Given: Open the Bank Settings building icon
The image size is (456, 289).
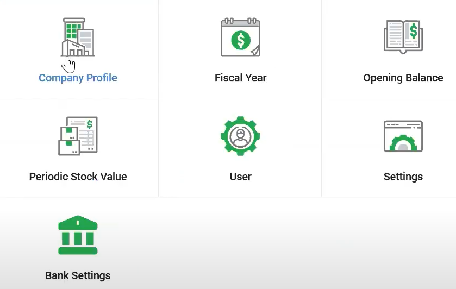Looking at the screenshot, I should [78, 235].
